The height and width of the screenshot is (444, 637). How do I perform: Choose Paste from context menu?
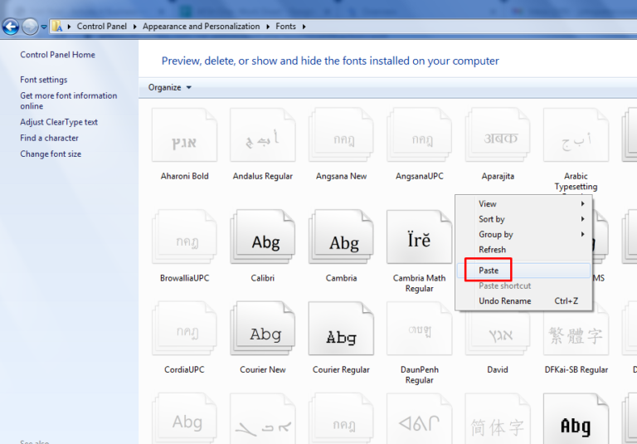[x=523, y=271]
